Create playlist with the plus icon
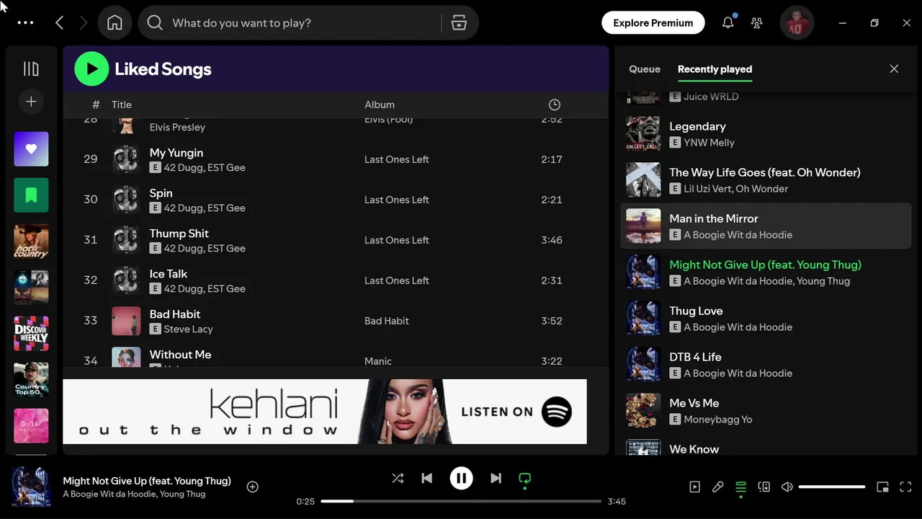Image resolution: width=922 pixels, height=519 pixels. 31,102
